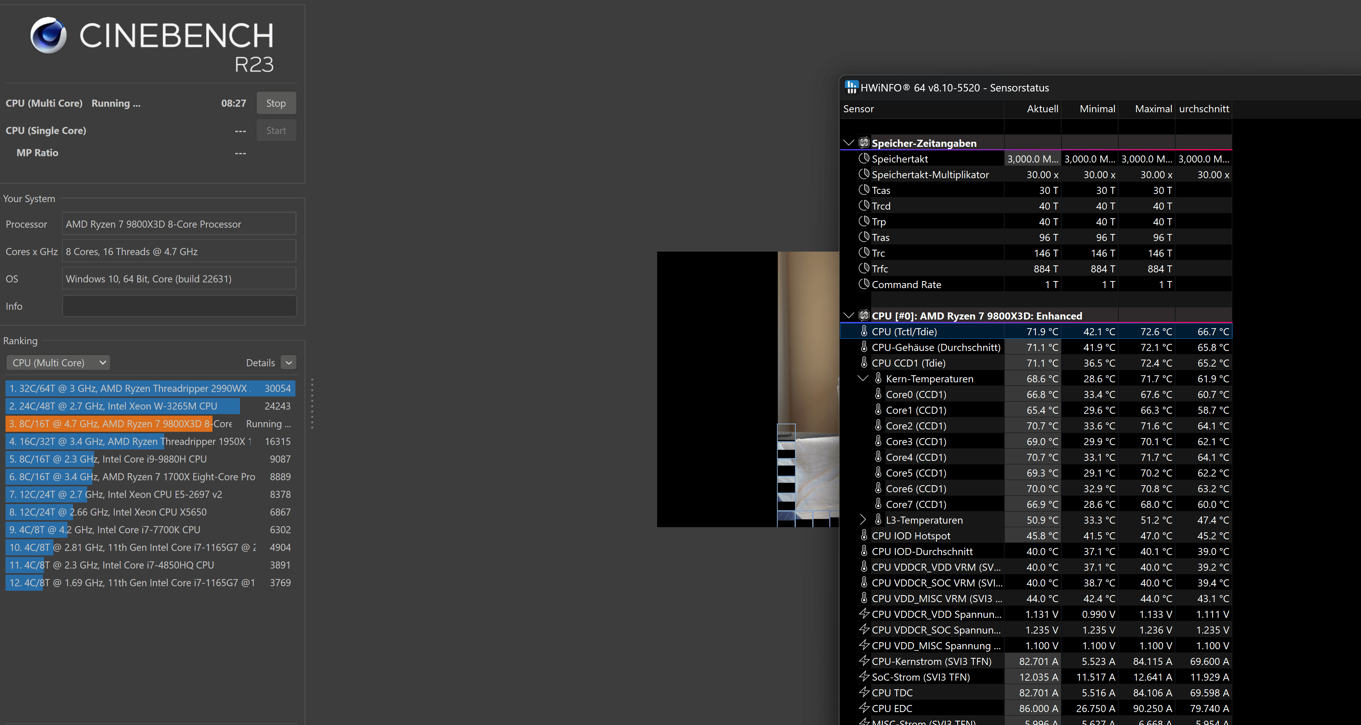The height and width of the screenshot is (725, 1361).
Task: Click the thermometer icon of CPU (Tctl/Tdie)
Action: pyautogui.click(x=864, y=331)
